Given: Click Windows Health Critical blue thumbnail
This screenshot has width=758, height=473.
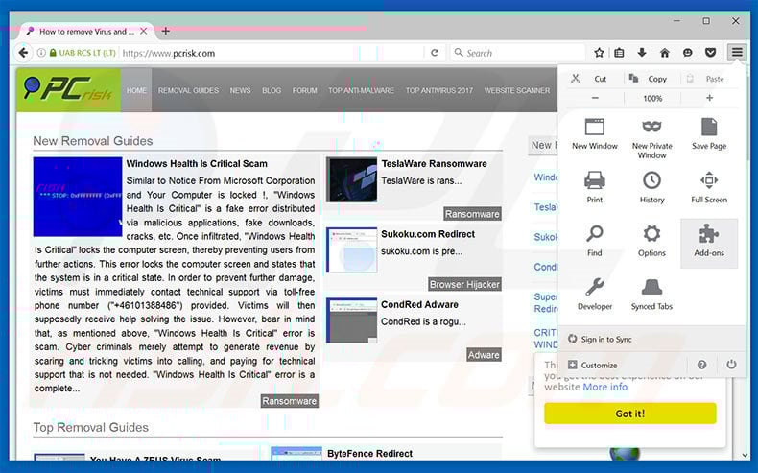Looking at the screenshot, I should coord(78,197).
